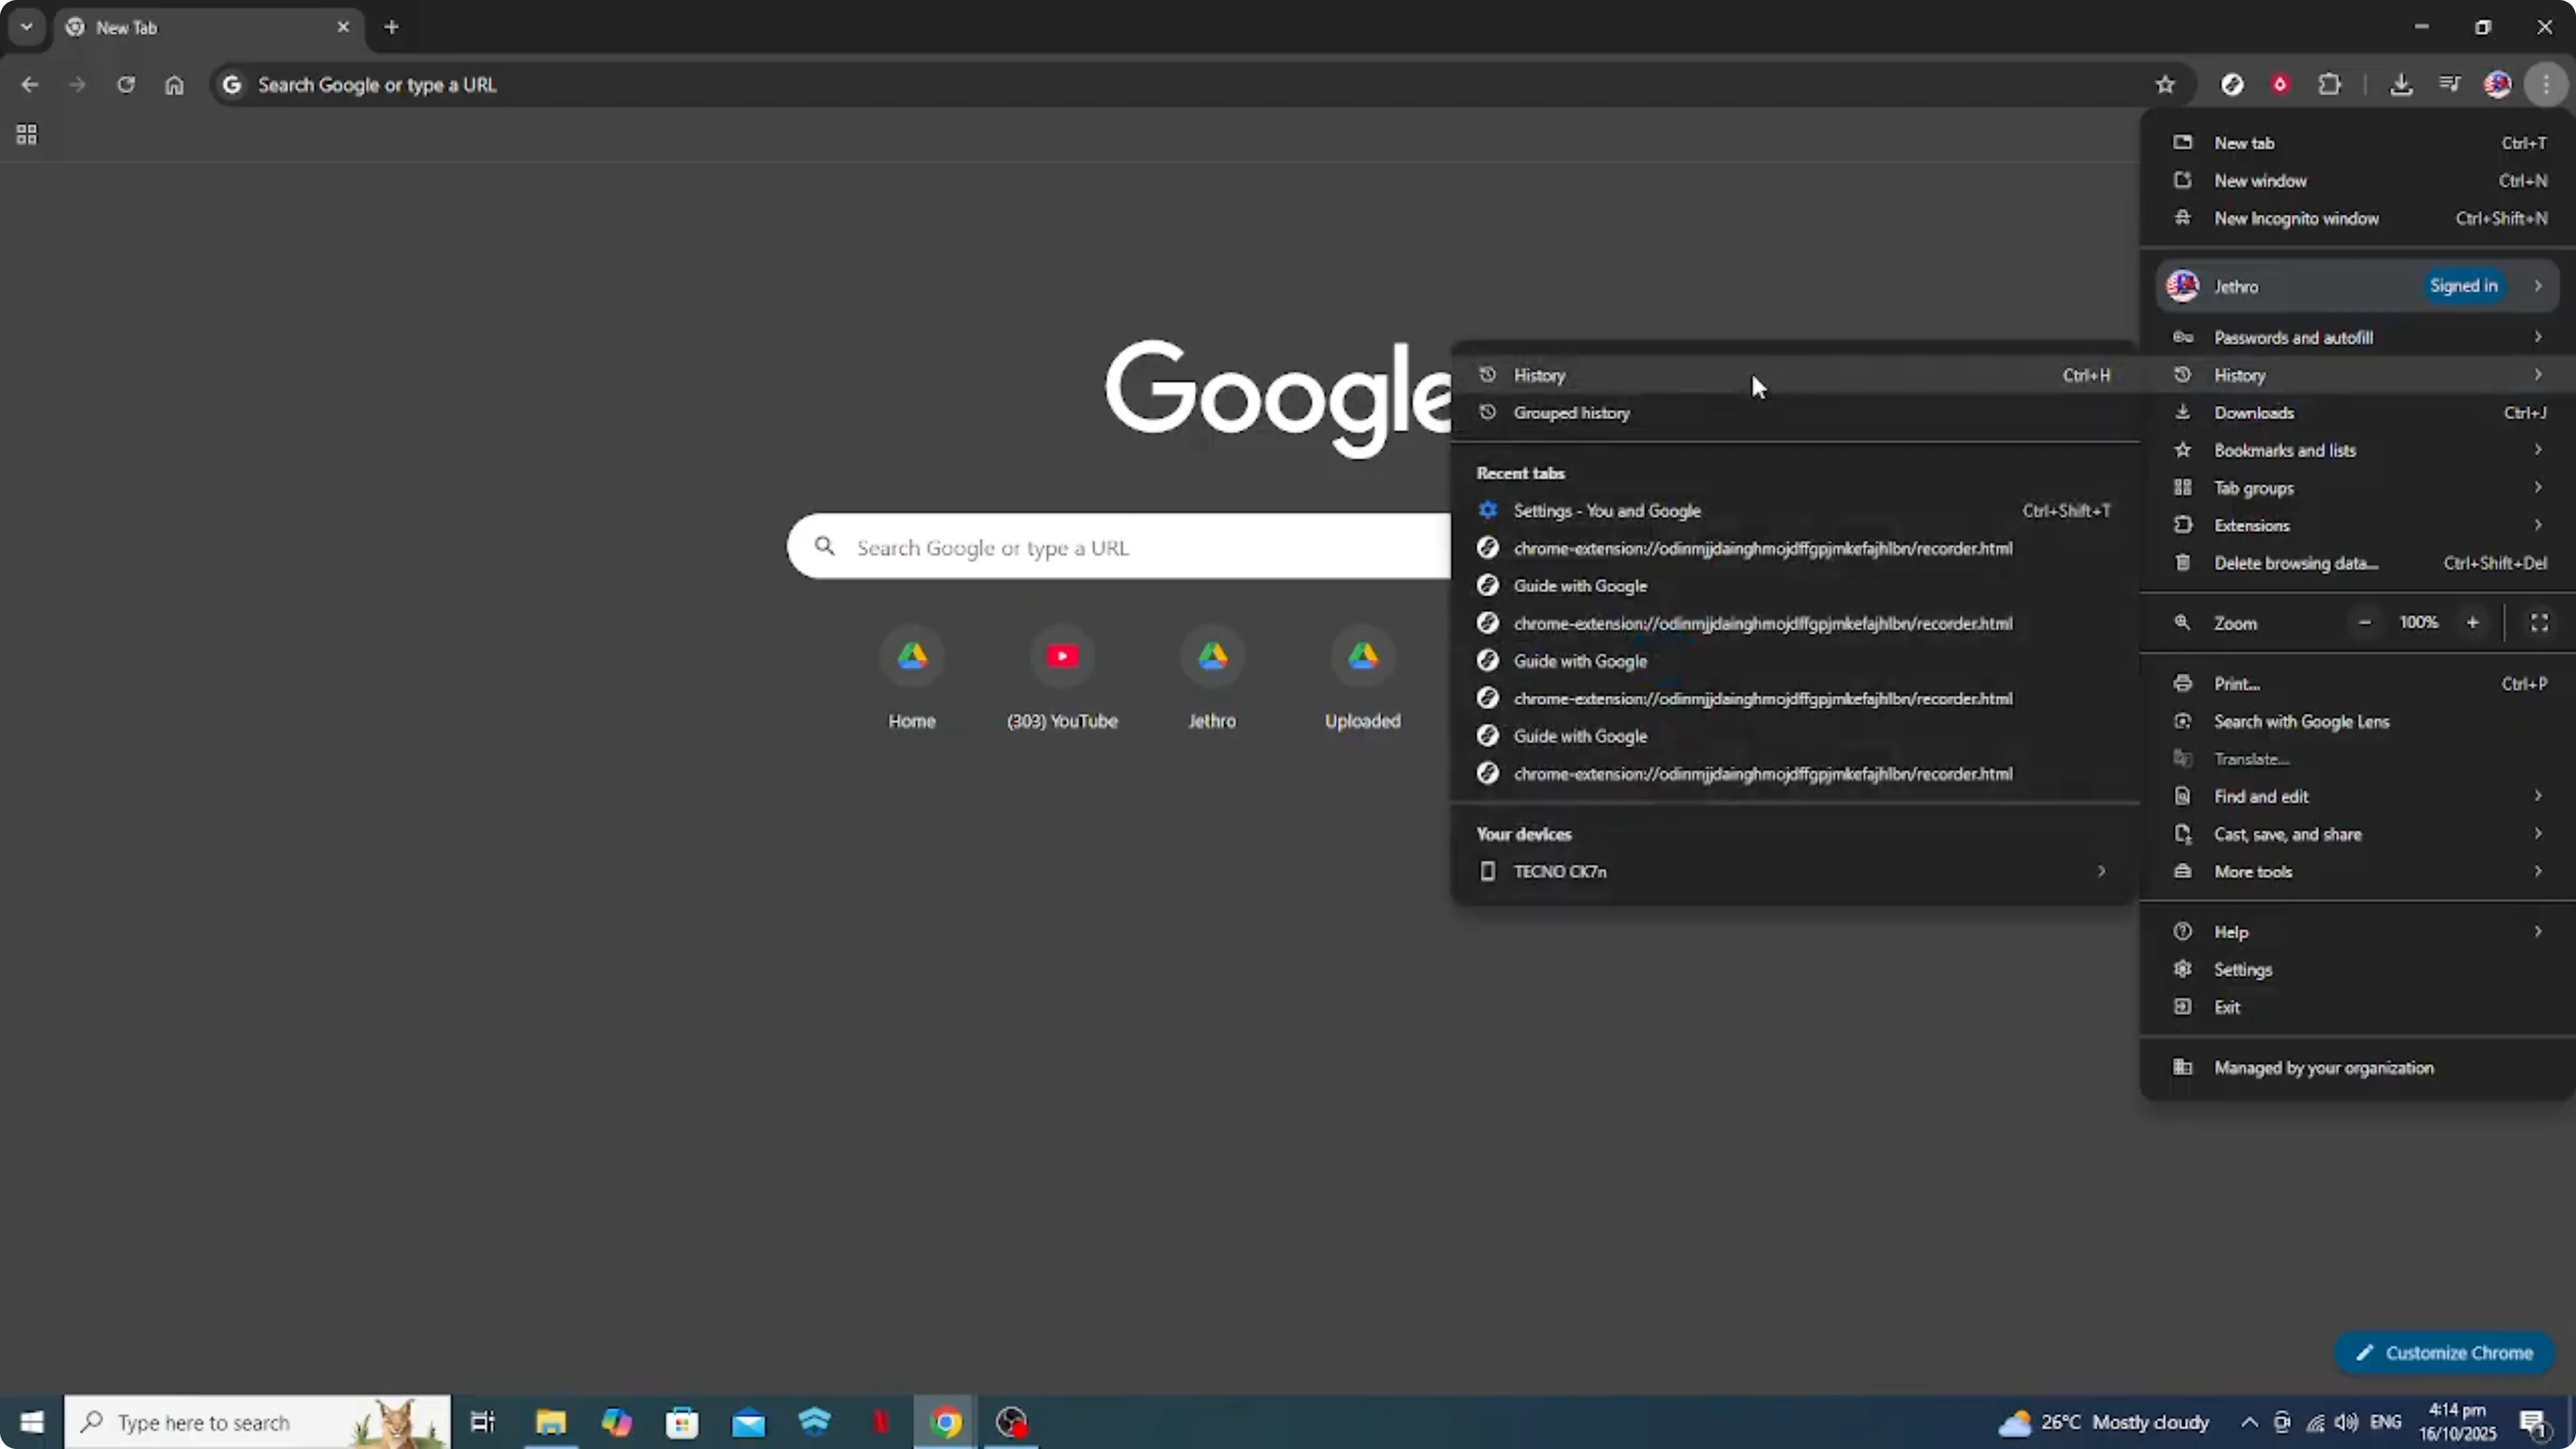This screenshot has height=1449, width=2576.
Task: Open the (303) YouTube shortcut
Action: point(1062,657)
